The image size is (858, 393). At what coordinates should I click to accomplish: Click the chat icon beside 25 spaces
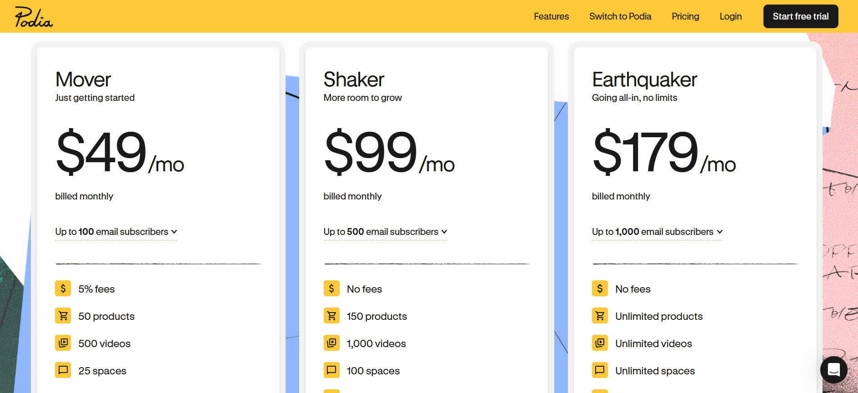point(63,370)
